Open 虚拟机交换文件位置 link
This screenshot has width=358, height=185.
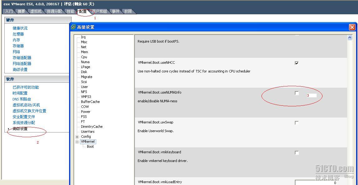(x=30, y=111)
